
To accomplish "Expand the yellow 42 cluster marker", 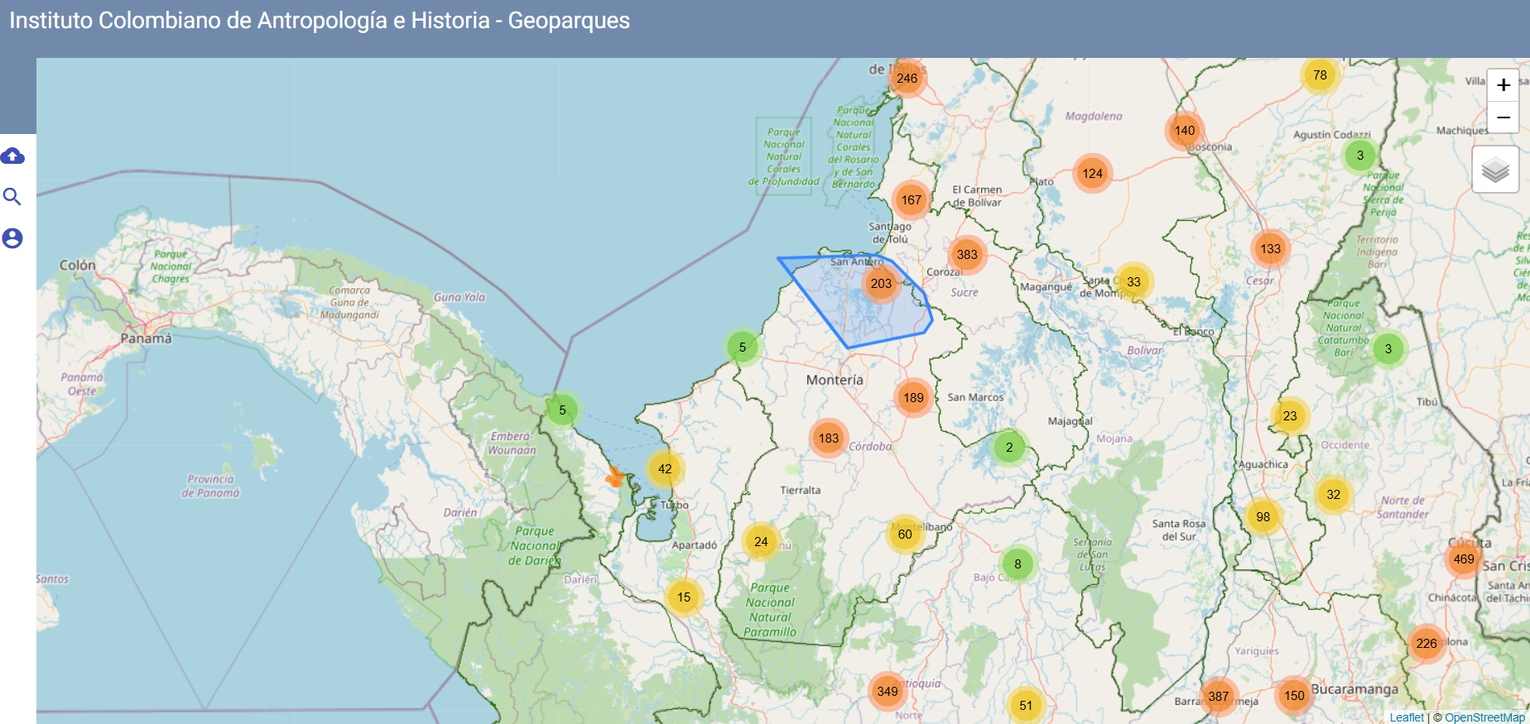I will (665, 469).
